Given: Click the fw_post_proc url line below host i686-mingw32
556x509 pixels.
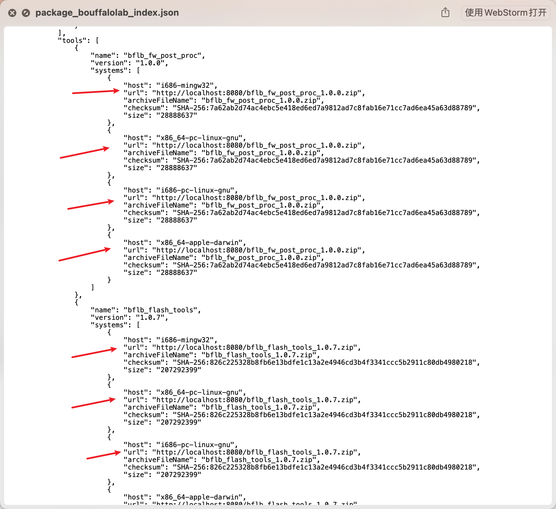Looking at the screenshot, I should point(244,93).
